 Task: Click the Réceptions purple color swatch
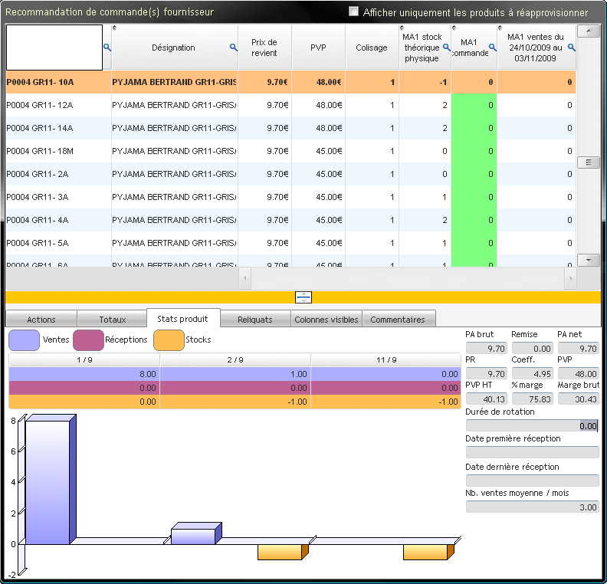click(88, 340)
